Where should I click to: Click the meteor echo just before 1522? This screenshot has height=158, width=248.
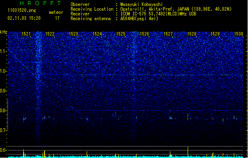pyautogui.click(x=44, y=118)
